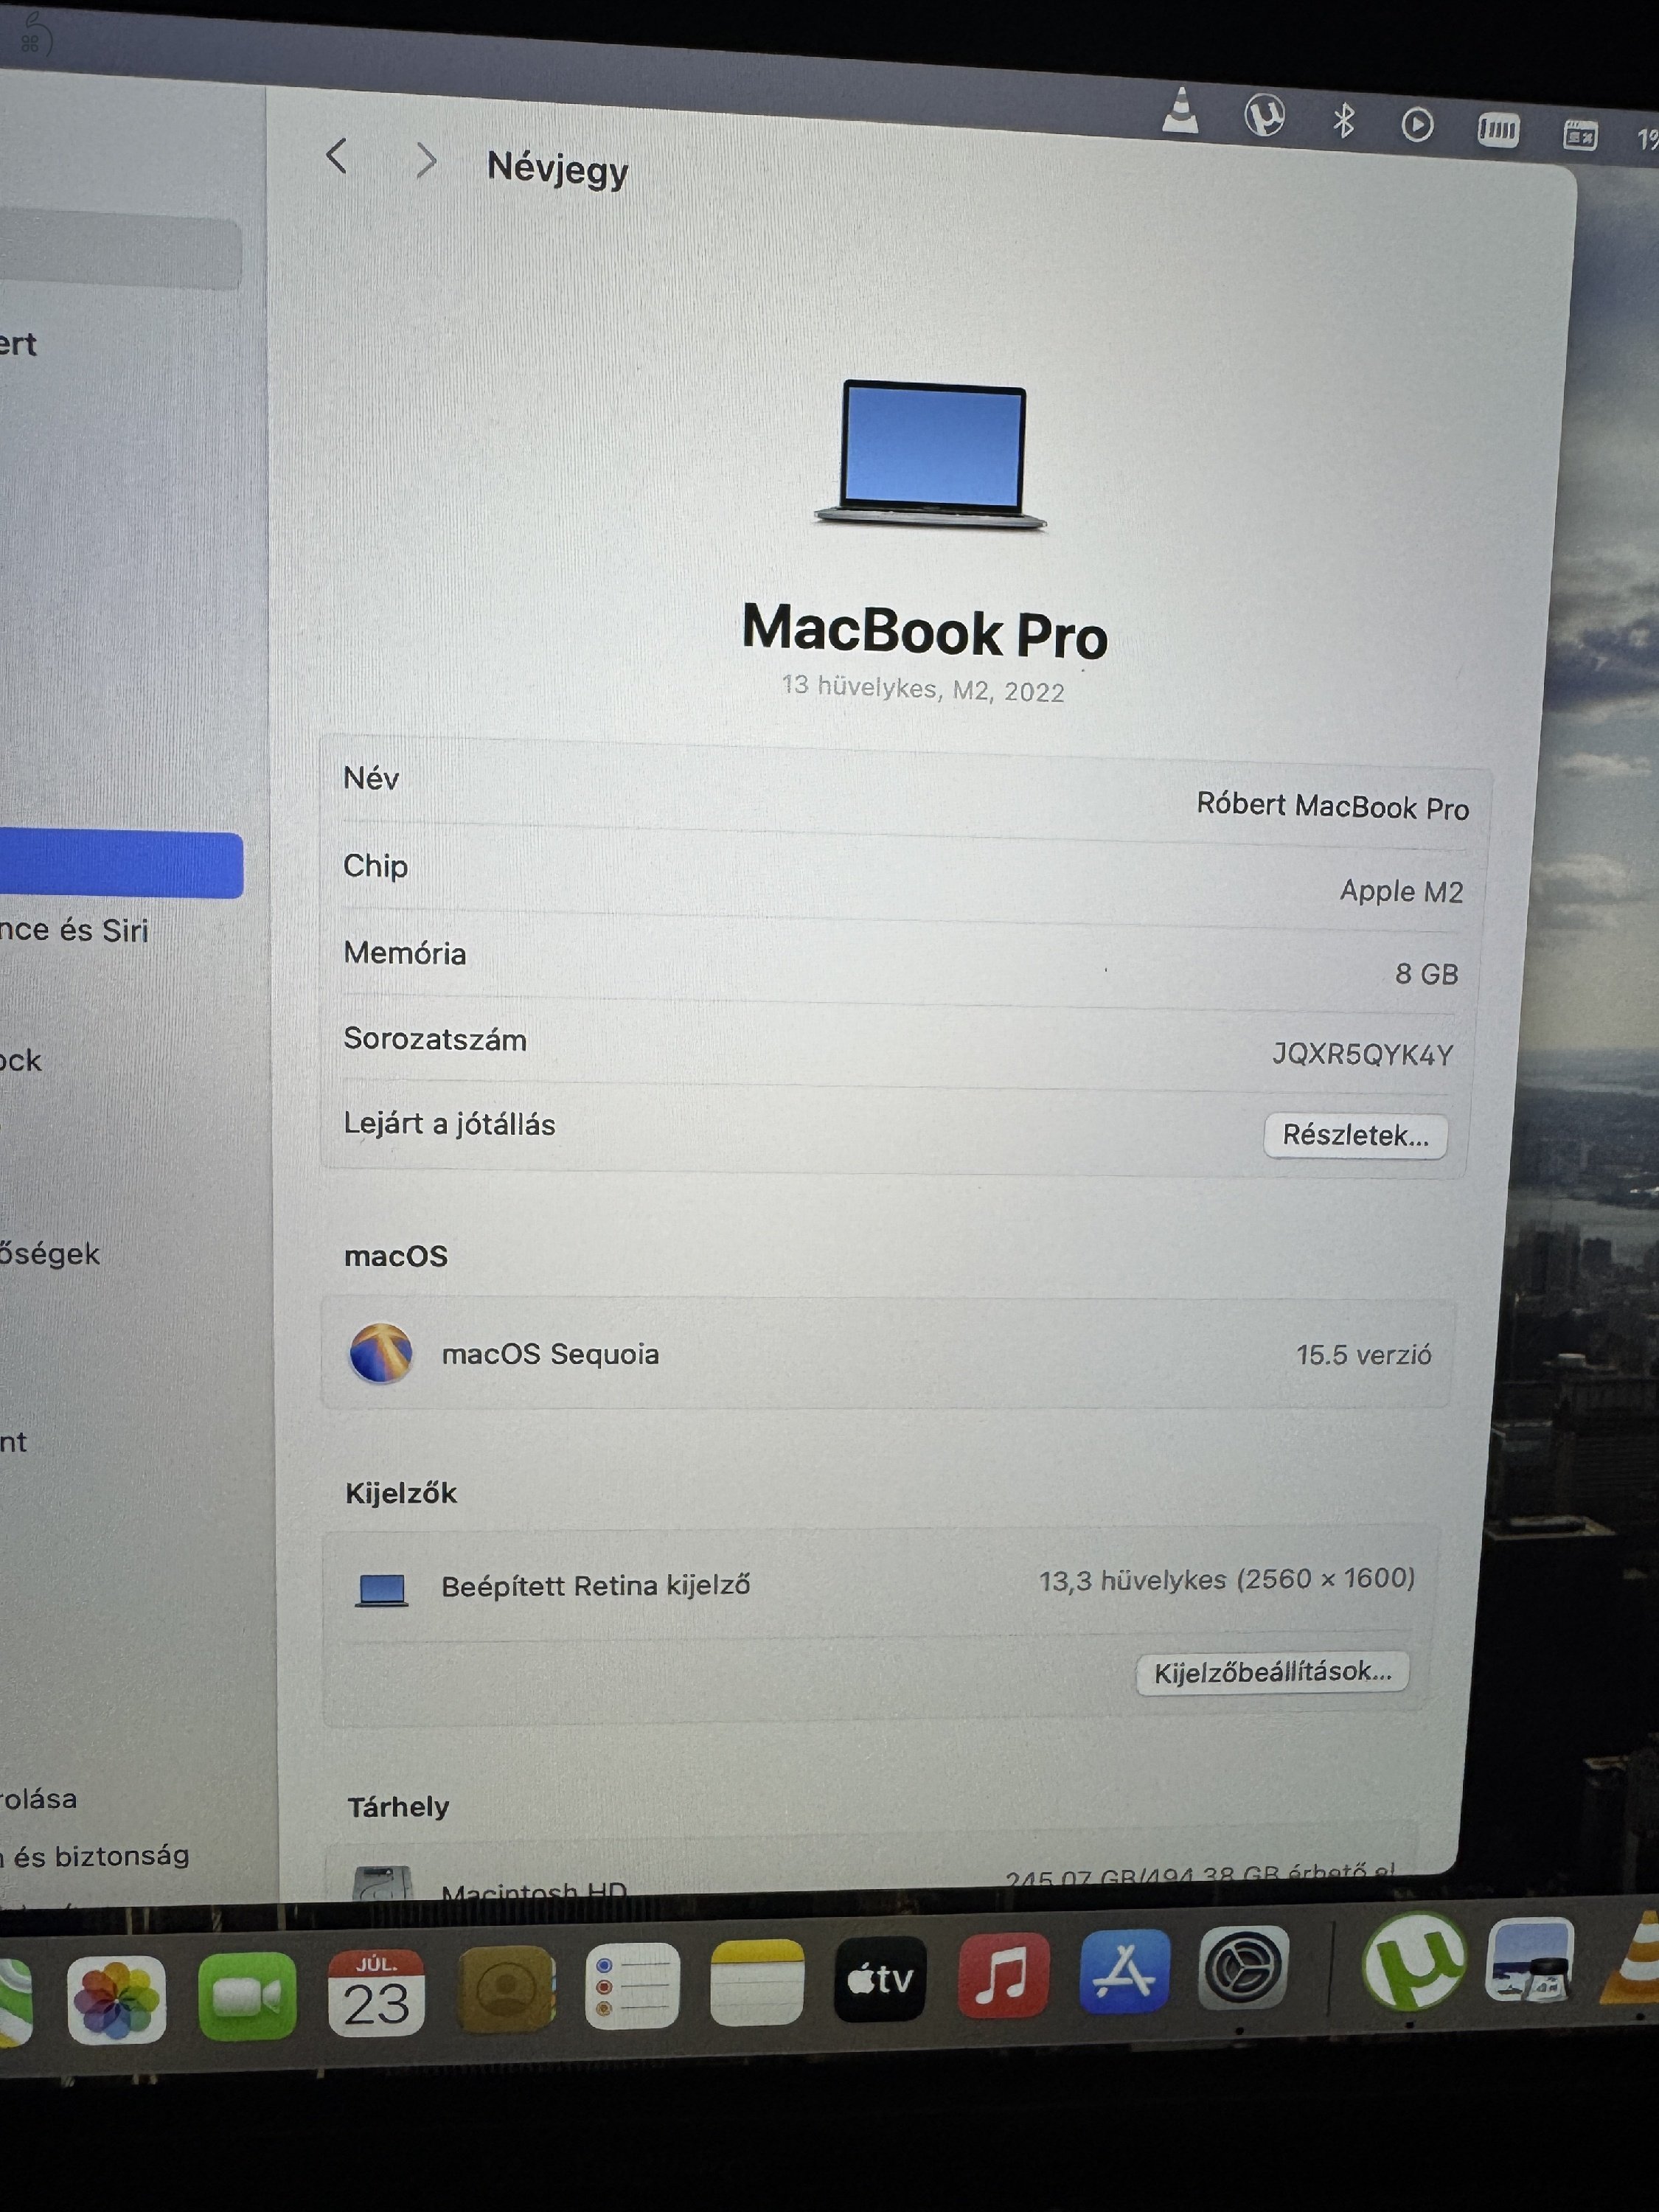Open Bluetooth menu bar icon
Viewport: 1659px width, 2212px height.
1344,120
